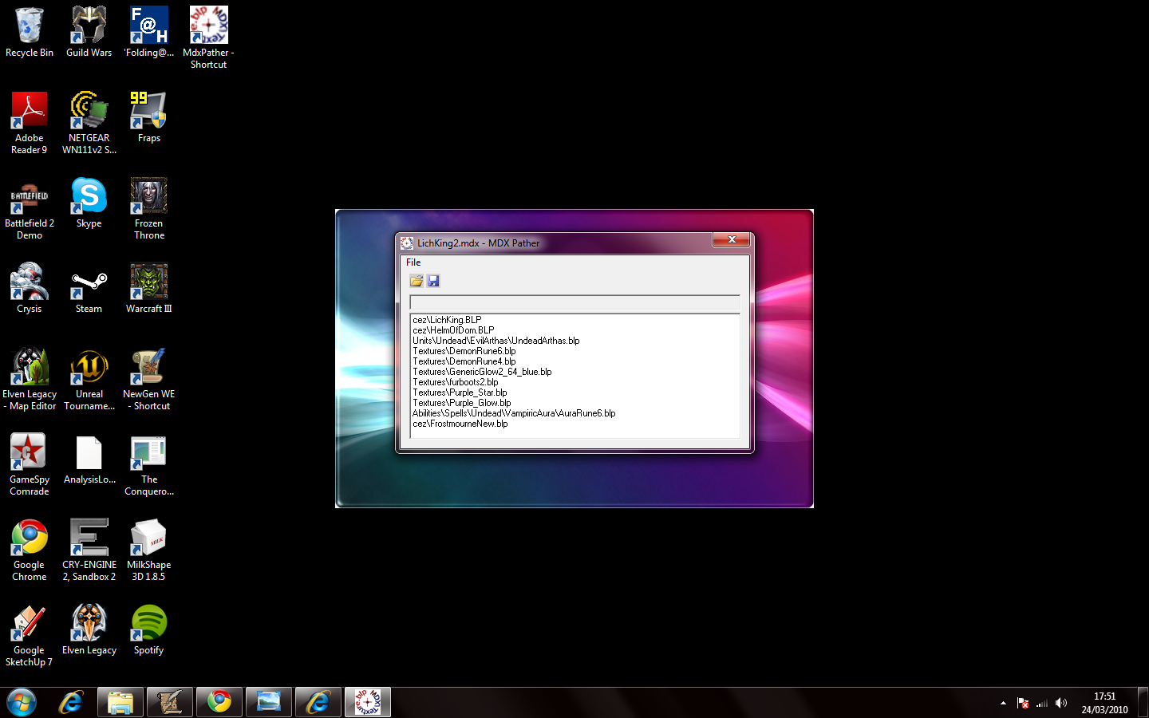The width and height of the screenshot is (1149, 718).
Task: Open the File menu in MDX Pather
Action: point(413,262)
